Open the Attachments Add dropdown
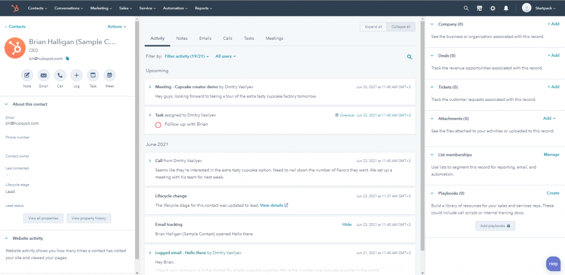Screen dimensions: 565x275 549,118
